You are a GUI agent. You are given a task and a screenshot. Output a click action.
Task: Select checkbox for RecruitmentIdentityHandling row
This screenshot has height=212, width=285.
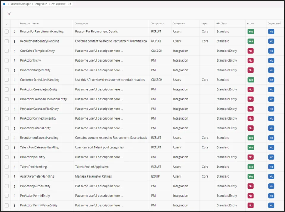pos(7,41)
